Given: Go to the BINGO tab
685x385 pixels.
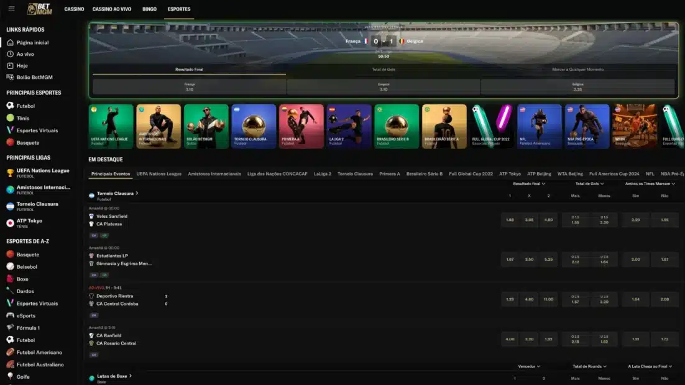Looking at the screenshot, I should coord(149,9).
